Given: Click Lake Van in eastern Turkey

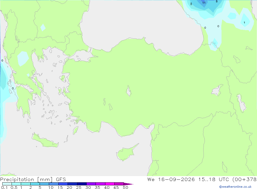Looking at the screenshot, I should pos(217,90).
